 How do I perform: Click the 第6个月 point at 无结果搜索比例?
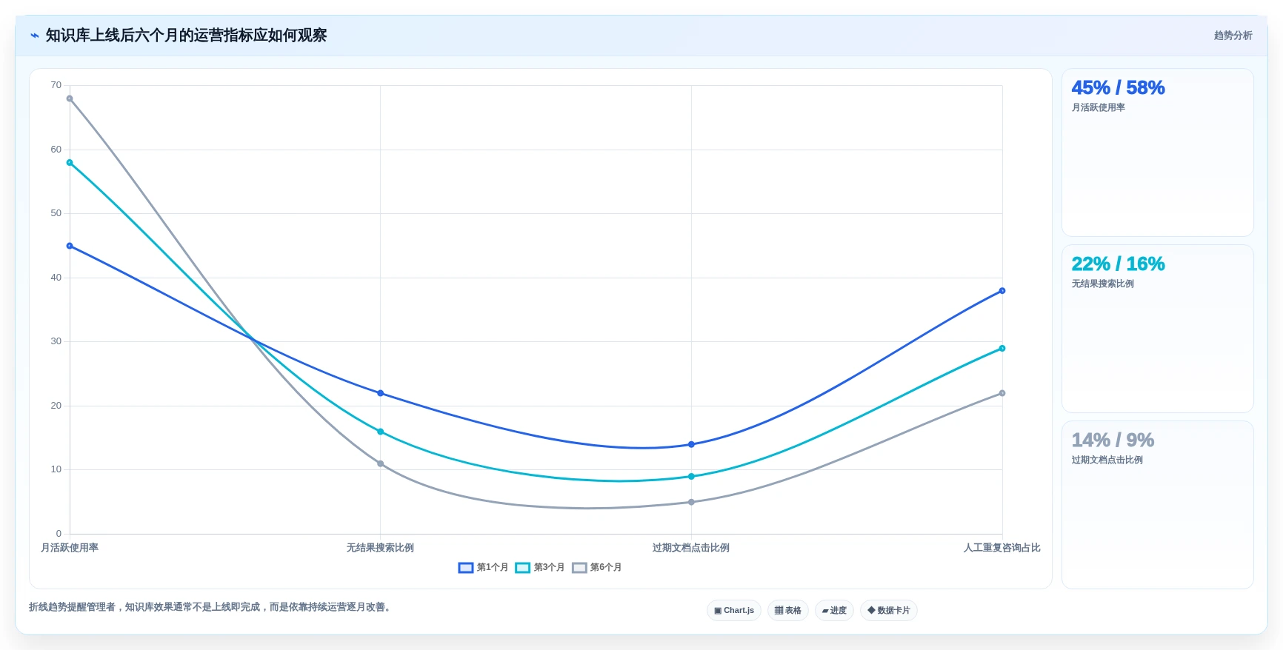point(381,463)
